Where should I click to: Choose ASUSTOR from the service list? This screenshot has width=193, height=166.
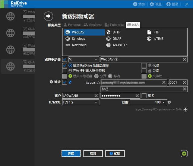pyautogui.click(x=116, y=45)
